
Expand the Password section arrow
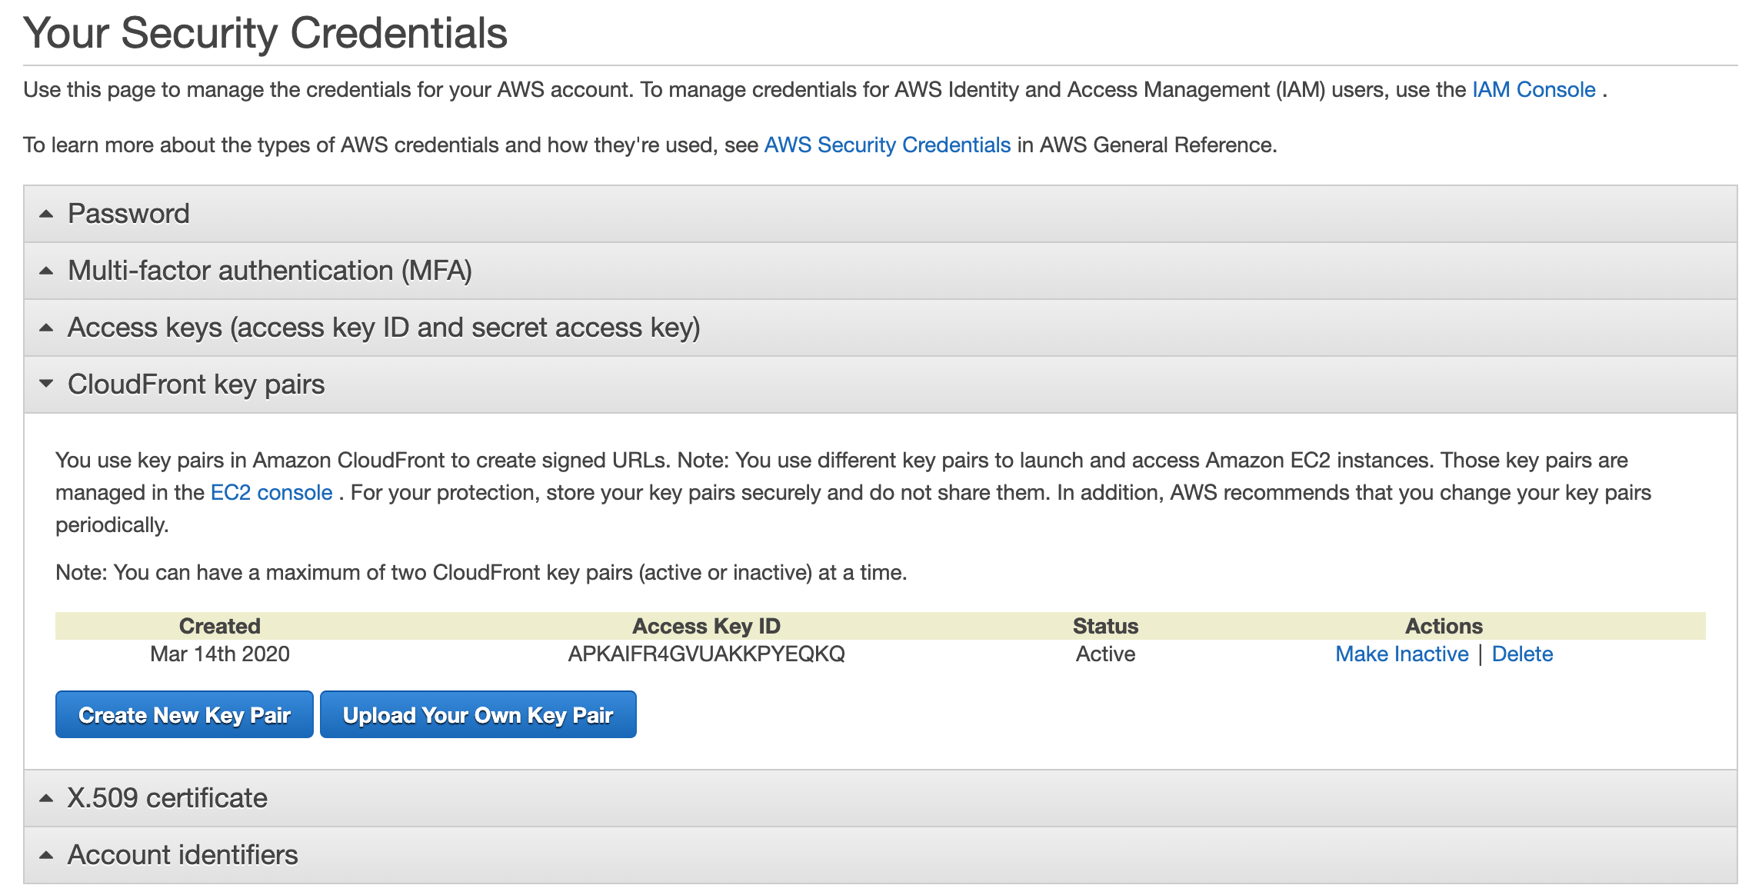point(46,214)
